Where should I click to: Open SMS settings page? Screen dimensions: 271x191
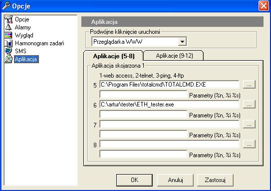click(20, 51)
